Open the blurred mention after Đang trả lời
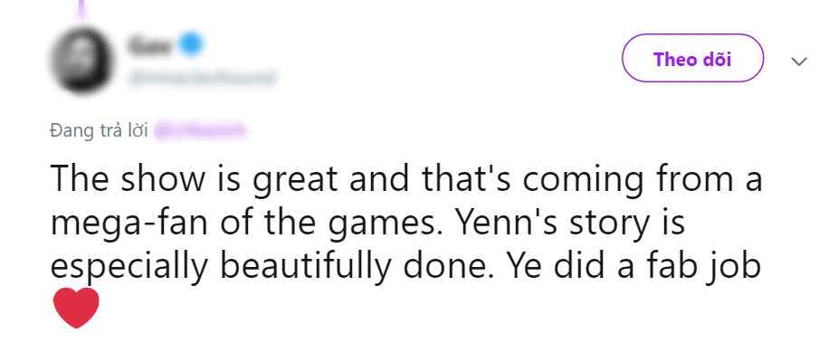 click(201, 130)
